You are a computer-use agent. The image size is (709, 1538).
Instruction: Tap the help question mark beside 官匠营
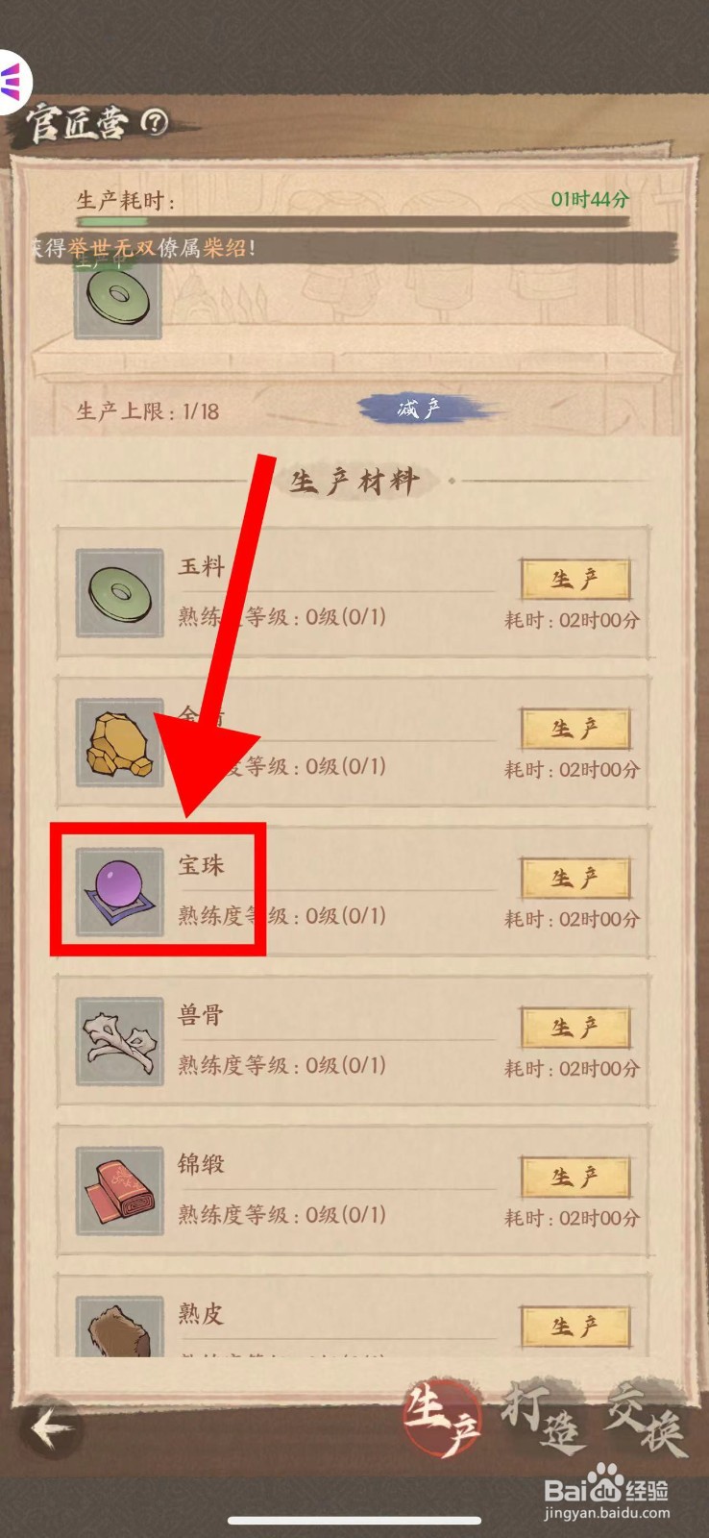point(155,122)
